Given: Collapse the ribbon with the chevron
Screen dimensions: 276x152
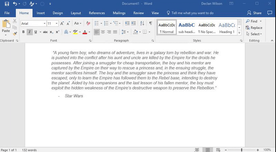Looking at the screenshot, I should 272,41.
